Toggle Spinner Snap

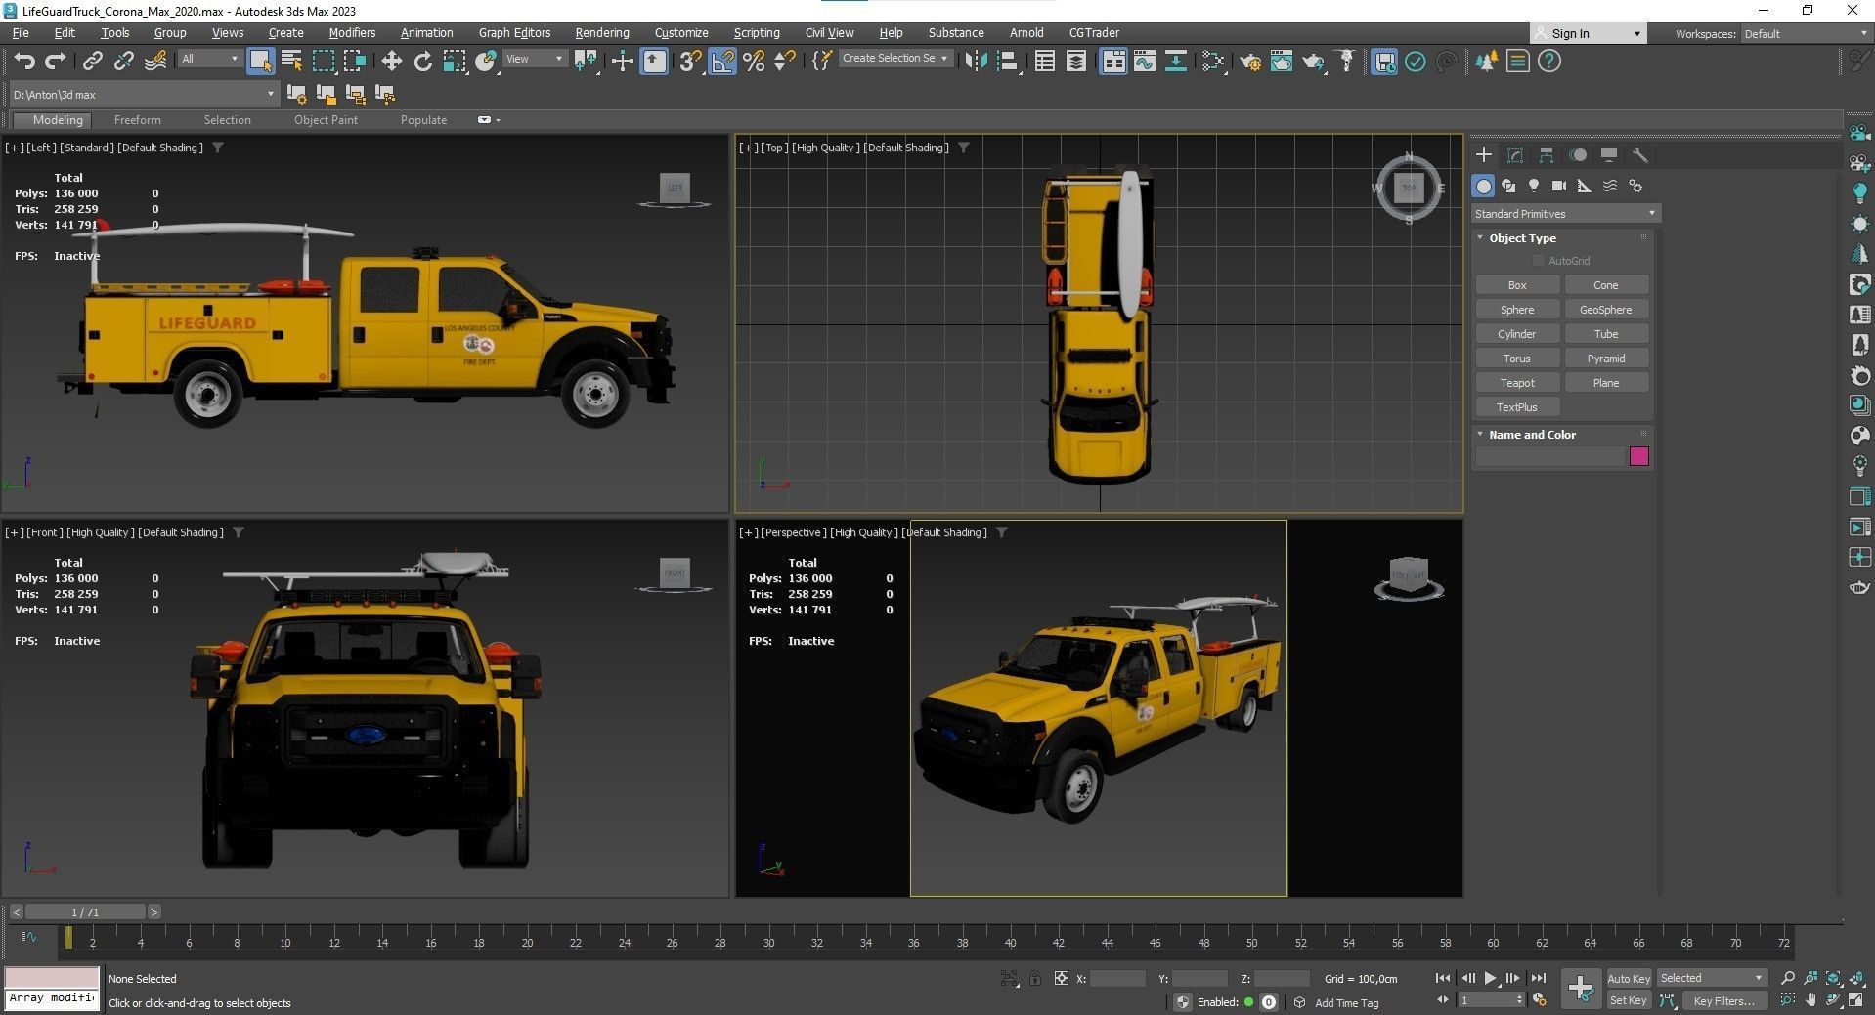coord(784,62)
